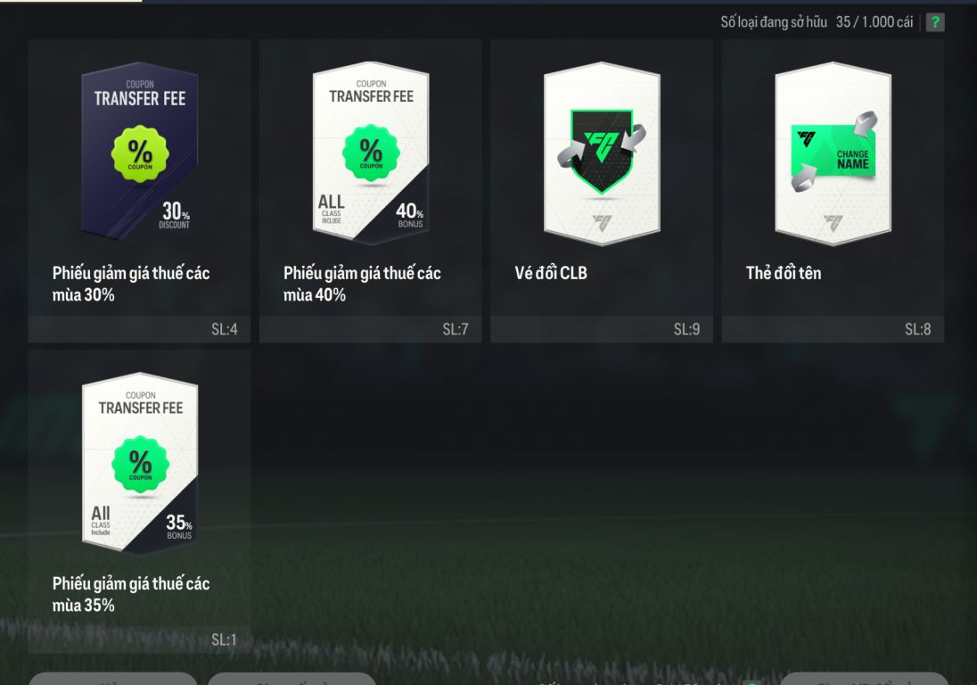977x685 pixels.
Task: Click the SL:4 quantity bar
Action: [139, 329]
